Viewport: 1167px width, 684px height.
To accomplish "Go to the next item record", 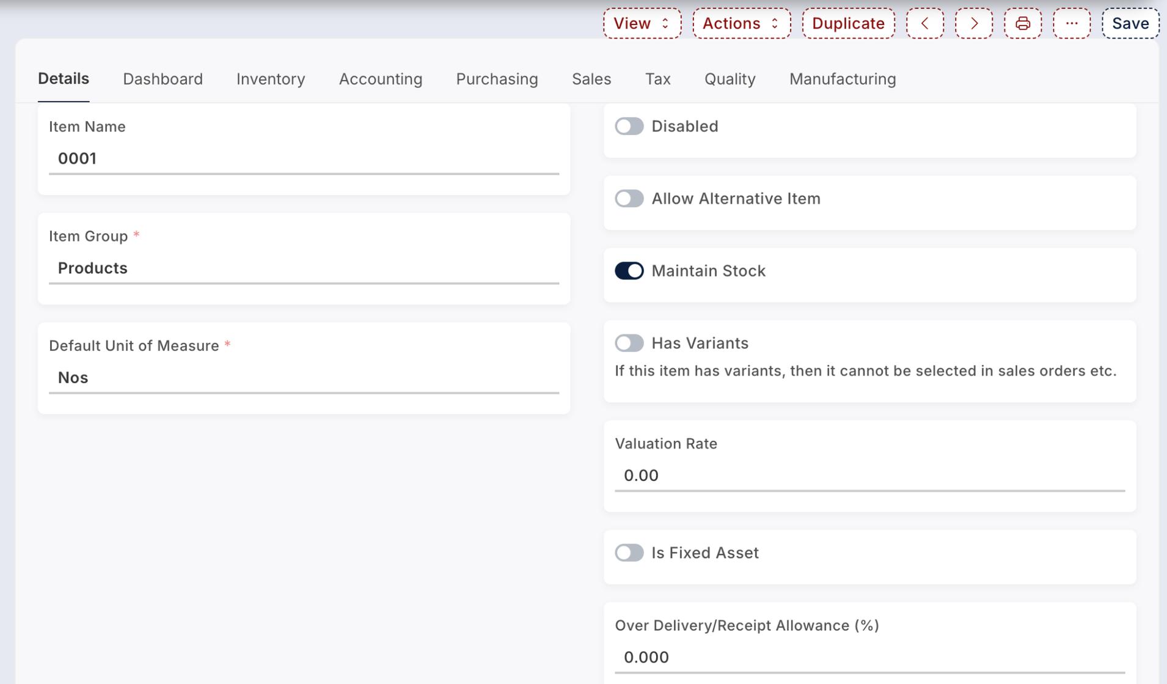I will pyautogui.click(x=973, y=23).
